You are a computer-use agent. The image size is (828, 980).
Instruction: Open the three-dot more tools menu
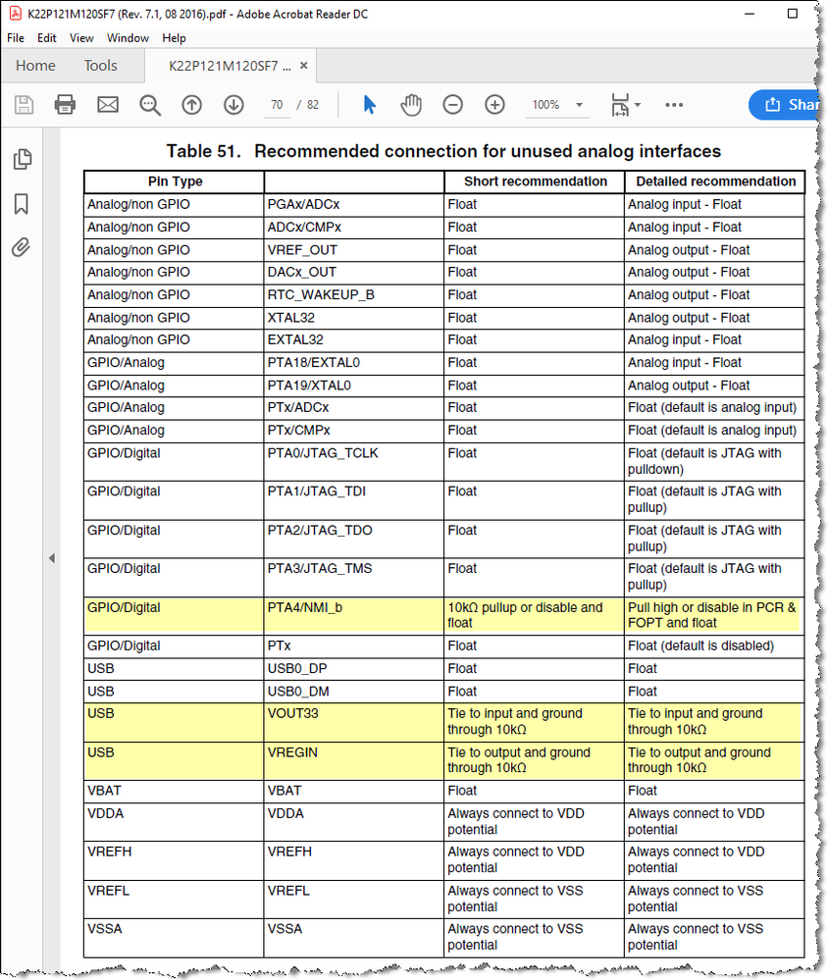click(674, 104)
